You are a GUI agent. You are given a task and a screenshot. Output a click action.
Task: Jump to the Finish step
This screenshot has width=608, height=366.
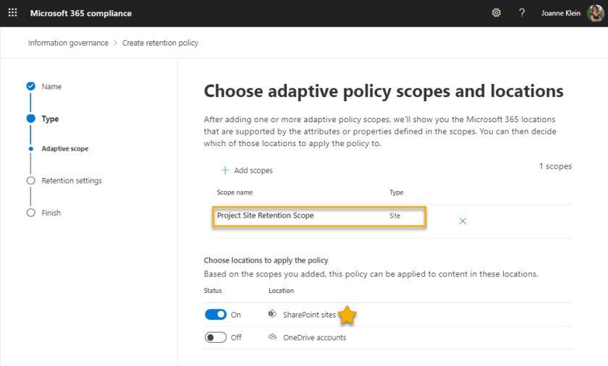coord(51,213)
